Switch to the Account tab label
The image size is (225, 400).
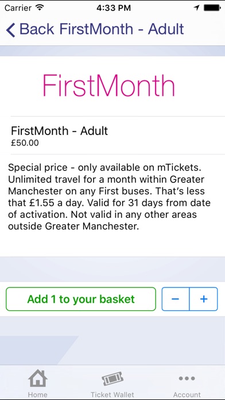(187, 394)
